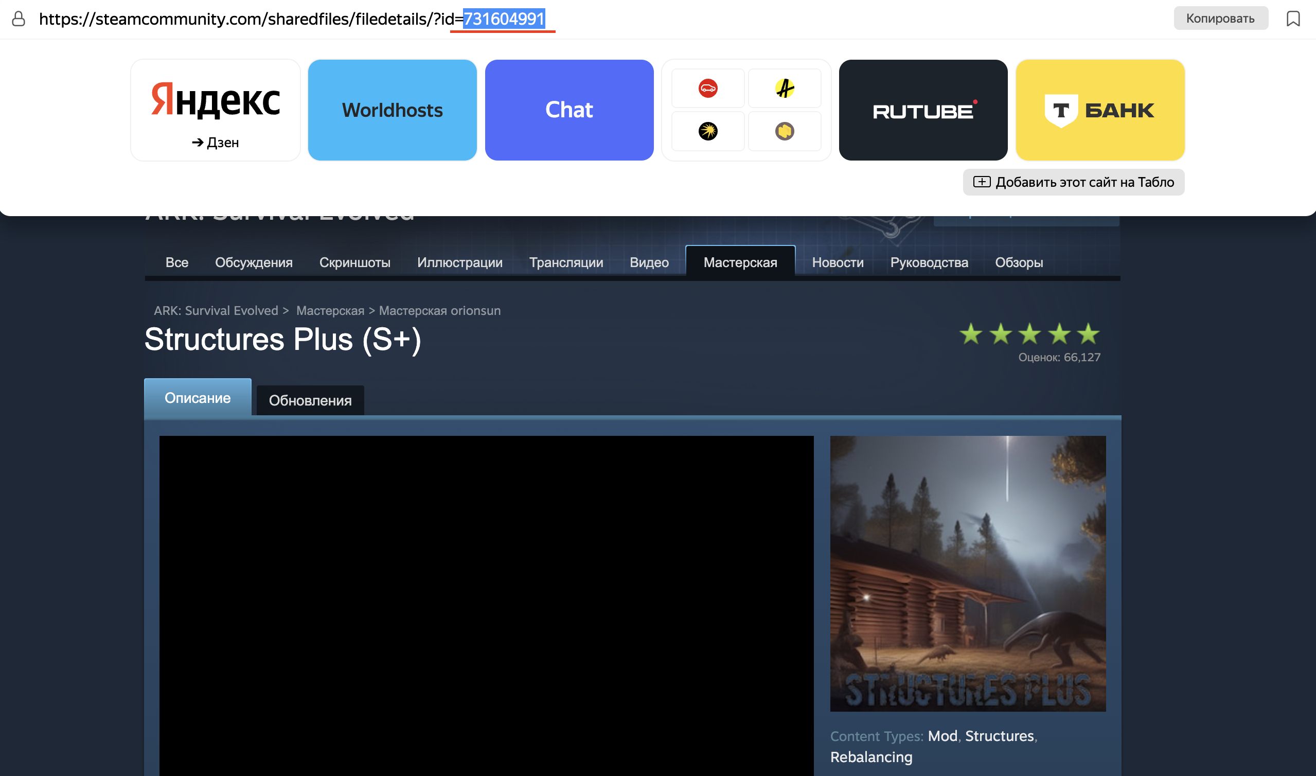Screen dimensions: 1316x776
Task: Open the black starburst icon tile
Action: (708, 131)
